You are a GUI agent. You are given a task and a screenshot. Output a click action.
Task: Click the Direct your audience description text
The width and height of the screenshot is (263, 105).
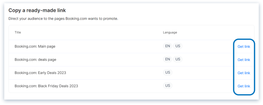pos(63,19)
